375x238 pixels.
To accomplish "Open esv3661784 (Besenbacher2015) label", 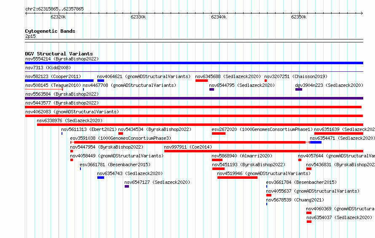I will pyautogui.click(x=301, y=182).
